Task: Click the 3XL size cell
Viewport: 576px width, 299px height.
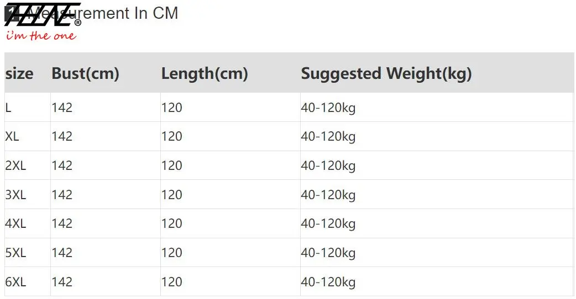Action: click(15, 195)
